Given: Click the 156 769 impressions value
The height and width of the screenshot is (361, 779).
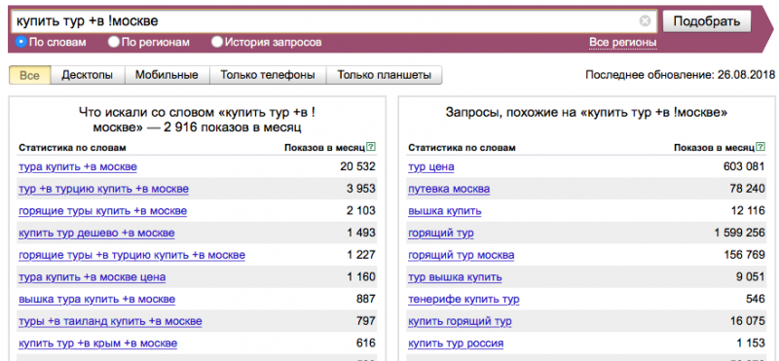Looking at the screenshot, I should click(744, 255).
